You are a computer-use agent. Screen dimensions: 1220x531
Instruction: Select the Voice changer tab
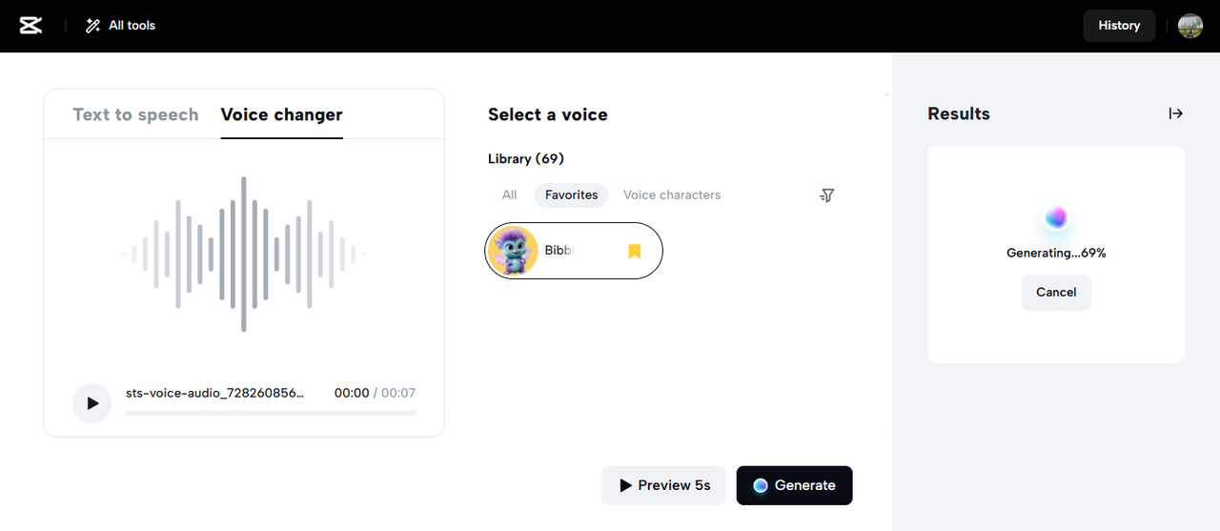click(x=281, y=114)
